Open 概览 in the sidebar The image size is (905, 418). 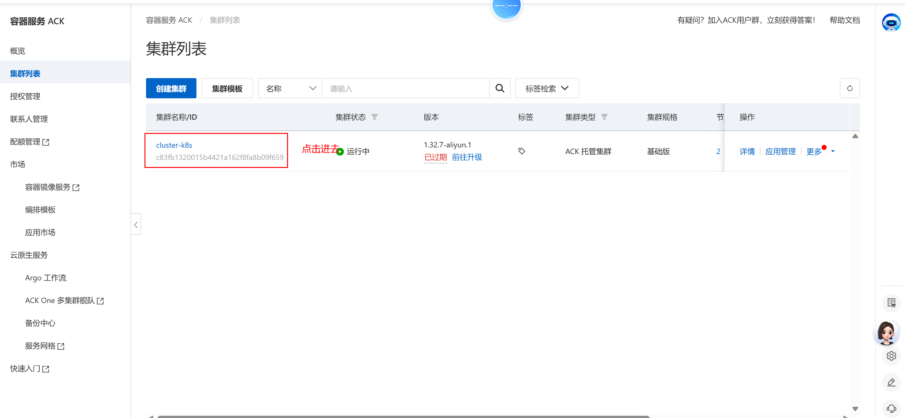(18, 51)
